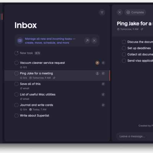Dismiss the Inbox tips banner
Image resolution: width=153 pixels, height=153 pixels.
(94, 41)
